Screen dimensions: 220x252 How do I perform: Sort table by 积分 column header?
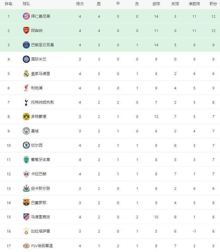coord(213,4)
